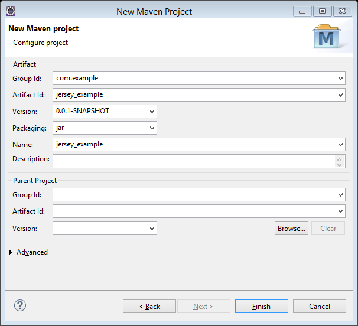Click the 'New Maven project' heading

coord(44,29)
